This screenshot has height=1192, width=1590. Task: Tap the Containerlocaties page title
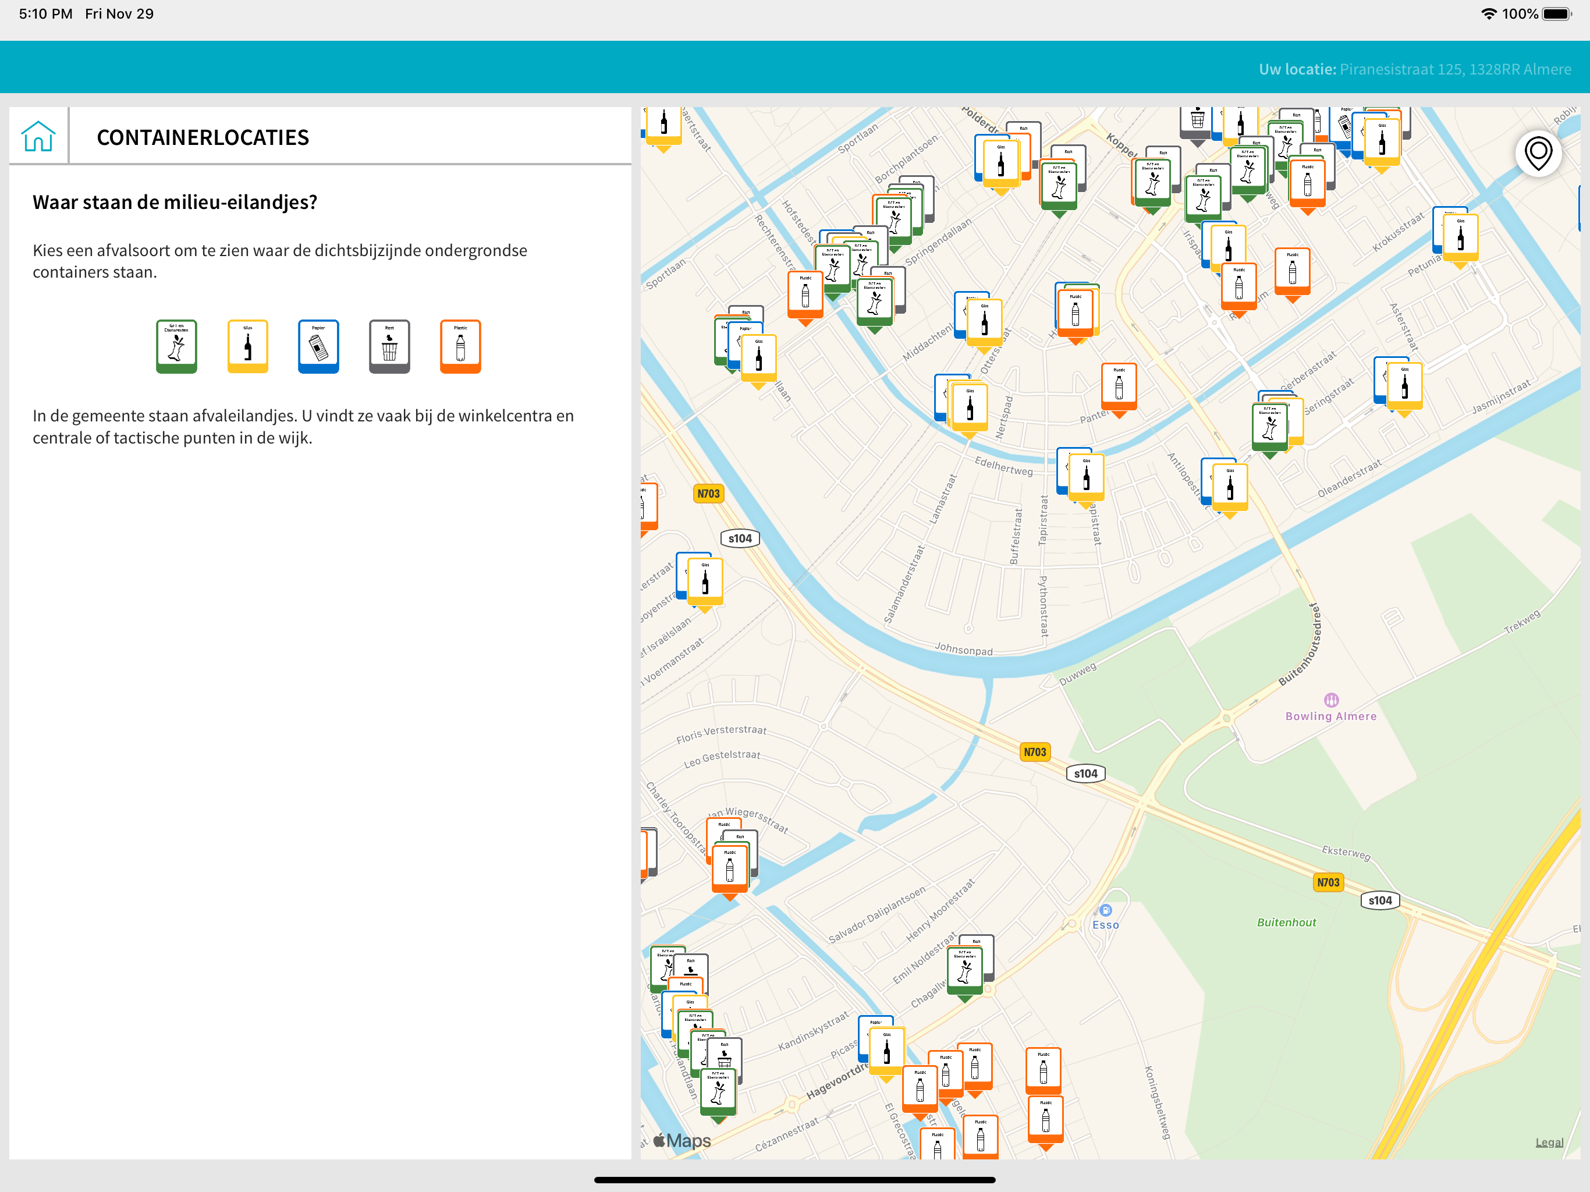pos(203,137)
